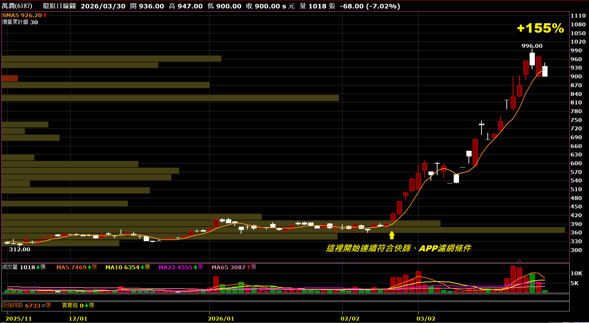Select the change value -68.00 (-7.02%)

coord(370,6)
